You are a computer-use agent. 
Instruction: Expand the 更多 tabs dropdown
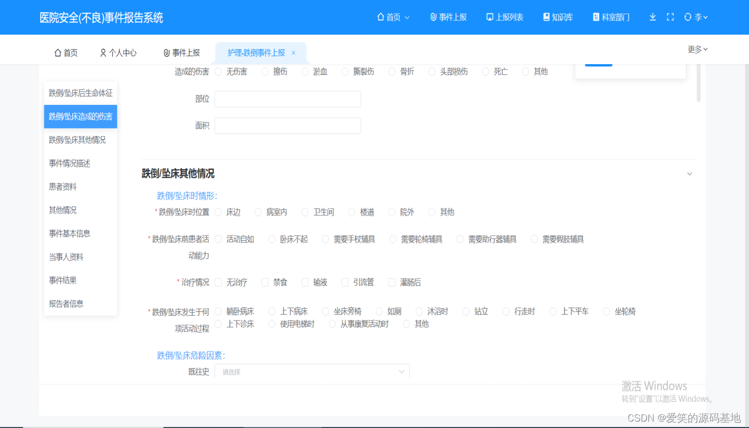click(x=698, y=49)
